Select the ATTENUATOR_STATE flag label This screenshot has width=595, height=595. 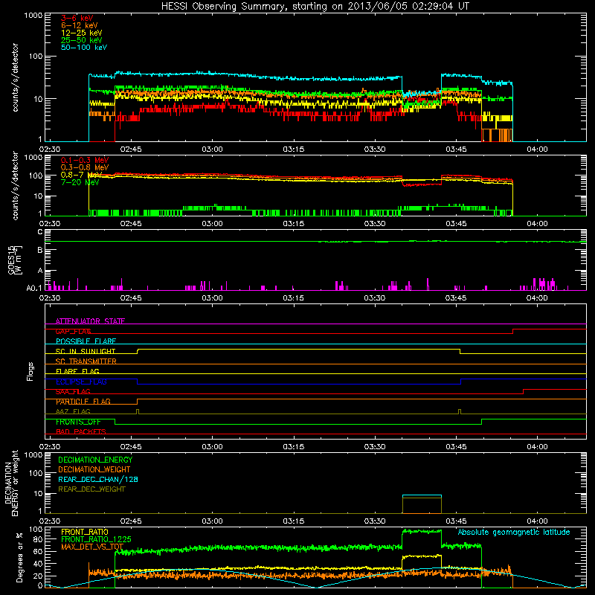(x=90, y=321)
